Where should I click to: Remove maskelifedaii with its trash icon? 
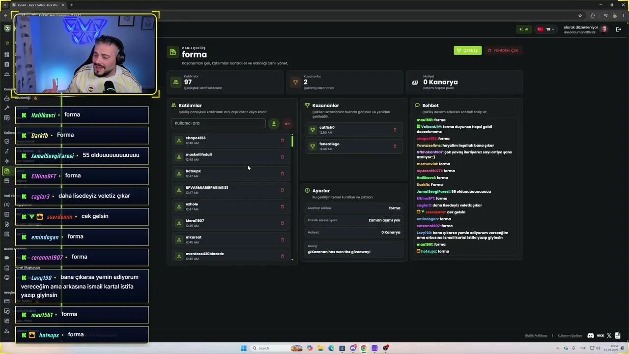click(282, 157)
